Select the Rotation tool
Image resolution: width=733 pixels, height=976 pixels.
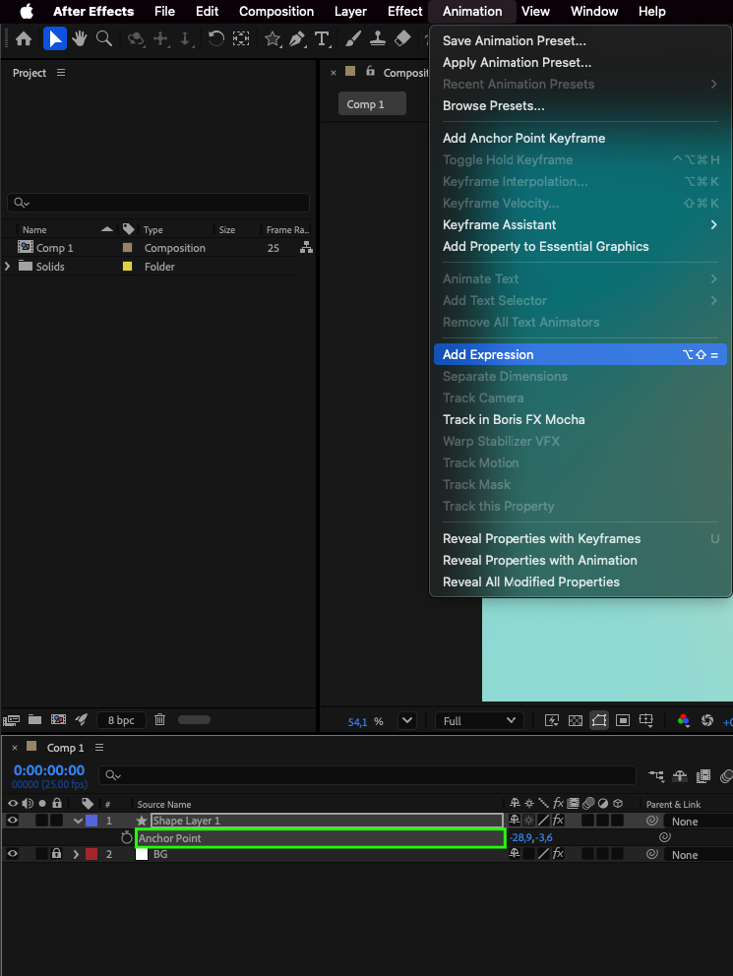tap(215, 39)
